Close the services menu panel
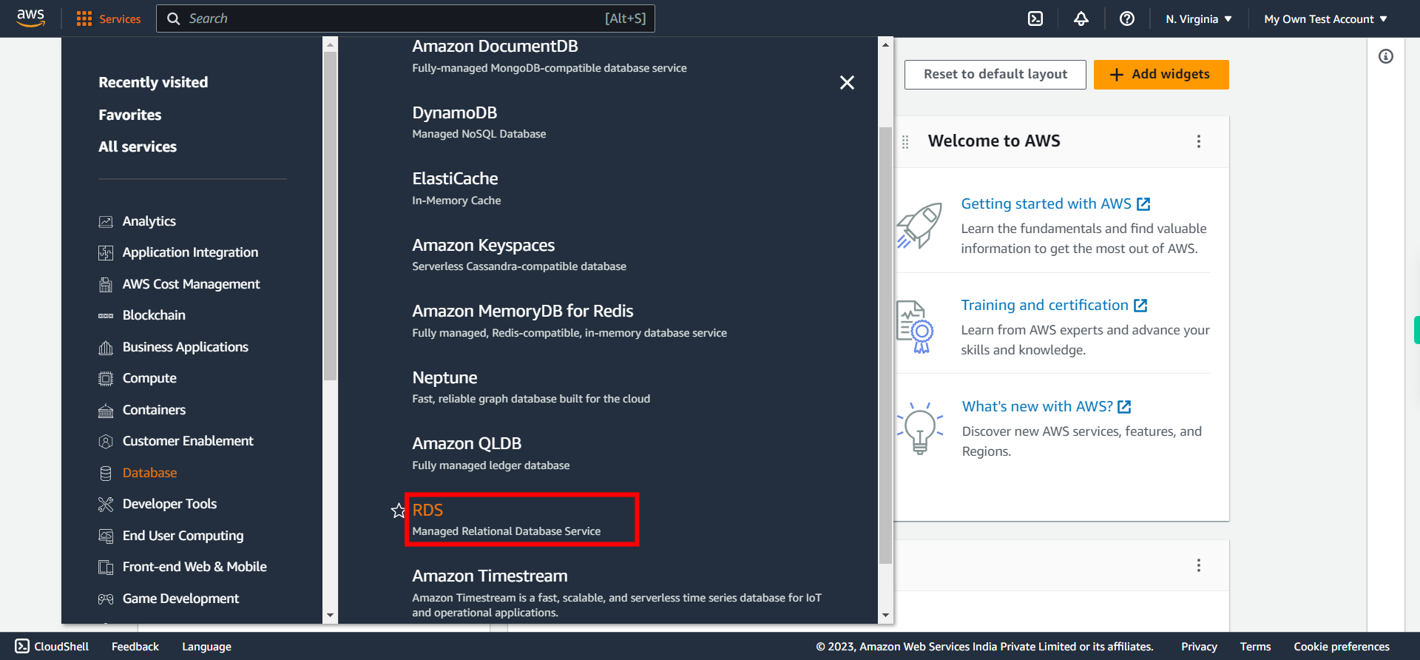The image size is (1420, 660). (847, 82)
